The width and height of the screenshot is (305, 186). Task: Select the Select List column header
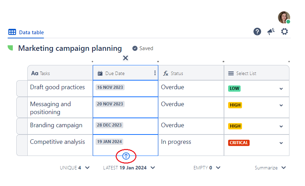pos(246,73)
